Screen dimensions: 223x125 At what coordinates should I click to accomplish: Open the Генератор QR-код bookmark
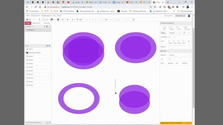(x=138, y=11)
